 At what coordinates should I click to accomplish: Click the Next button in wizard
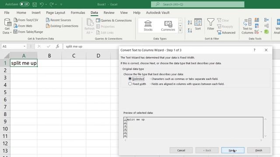click(x=233, y=150)
